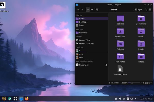Select the Music folder icon
154x102 pixels.
[x=141, y=33]
